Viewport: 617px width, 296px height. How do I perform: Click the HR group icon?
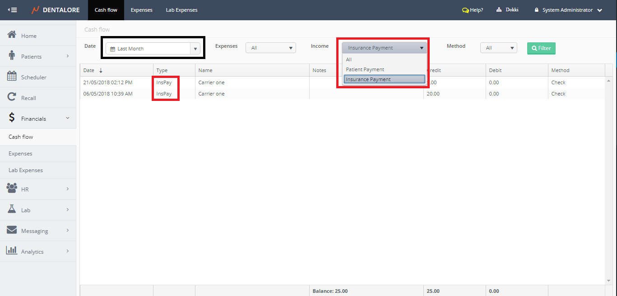[12, 189]
